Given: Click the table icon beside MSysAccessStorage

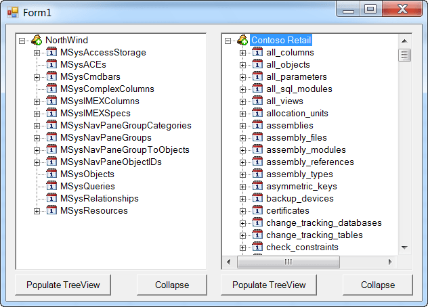Looking at the screenshot, I should pyautogui.click(x=51, y=52).
